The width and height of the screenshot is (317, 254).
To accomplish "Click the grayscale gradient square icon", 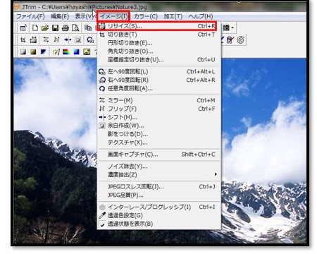I will tap(23, 52).
